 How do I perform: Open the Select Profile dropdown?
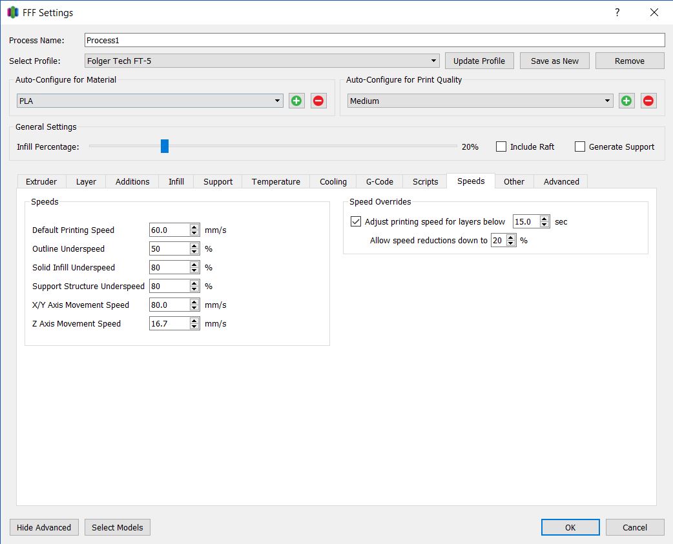(x=262, y=61)
